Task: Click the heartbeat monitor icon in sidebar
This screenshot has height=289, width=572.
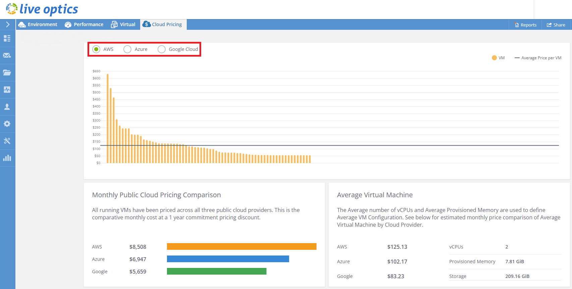Action: [7, 89]
